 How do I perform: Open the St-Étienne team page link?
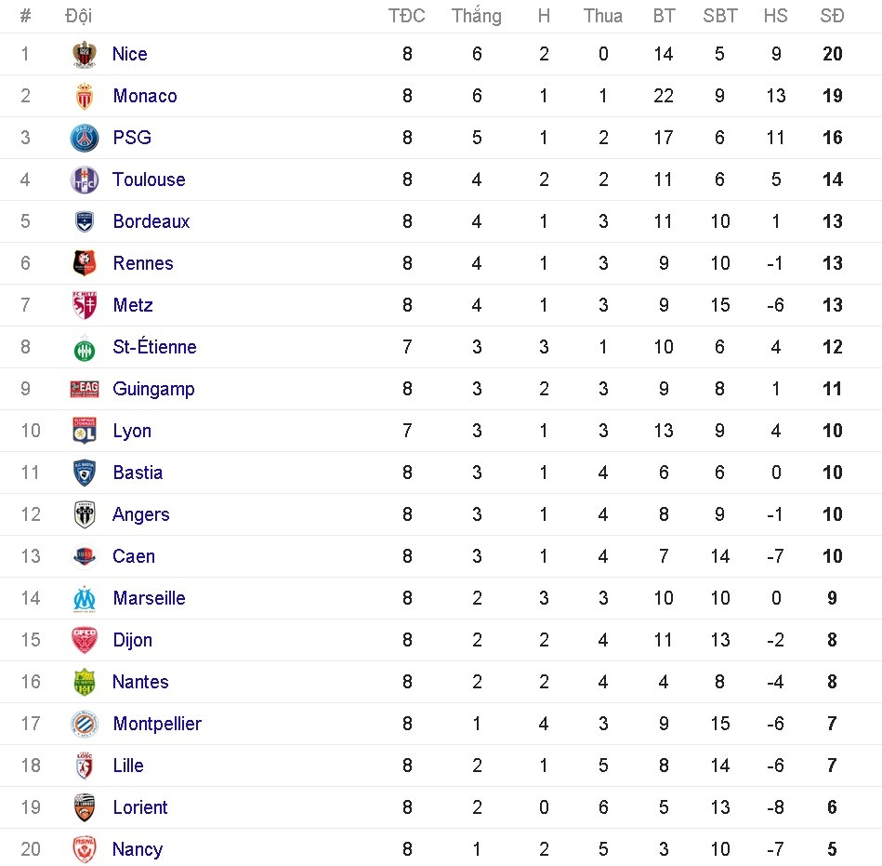click(154, 347)
